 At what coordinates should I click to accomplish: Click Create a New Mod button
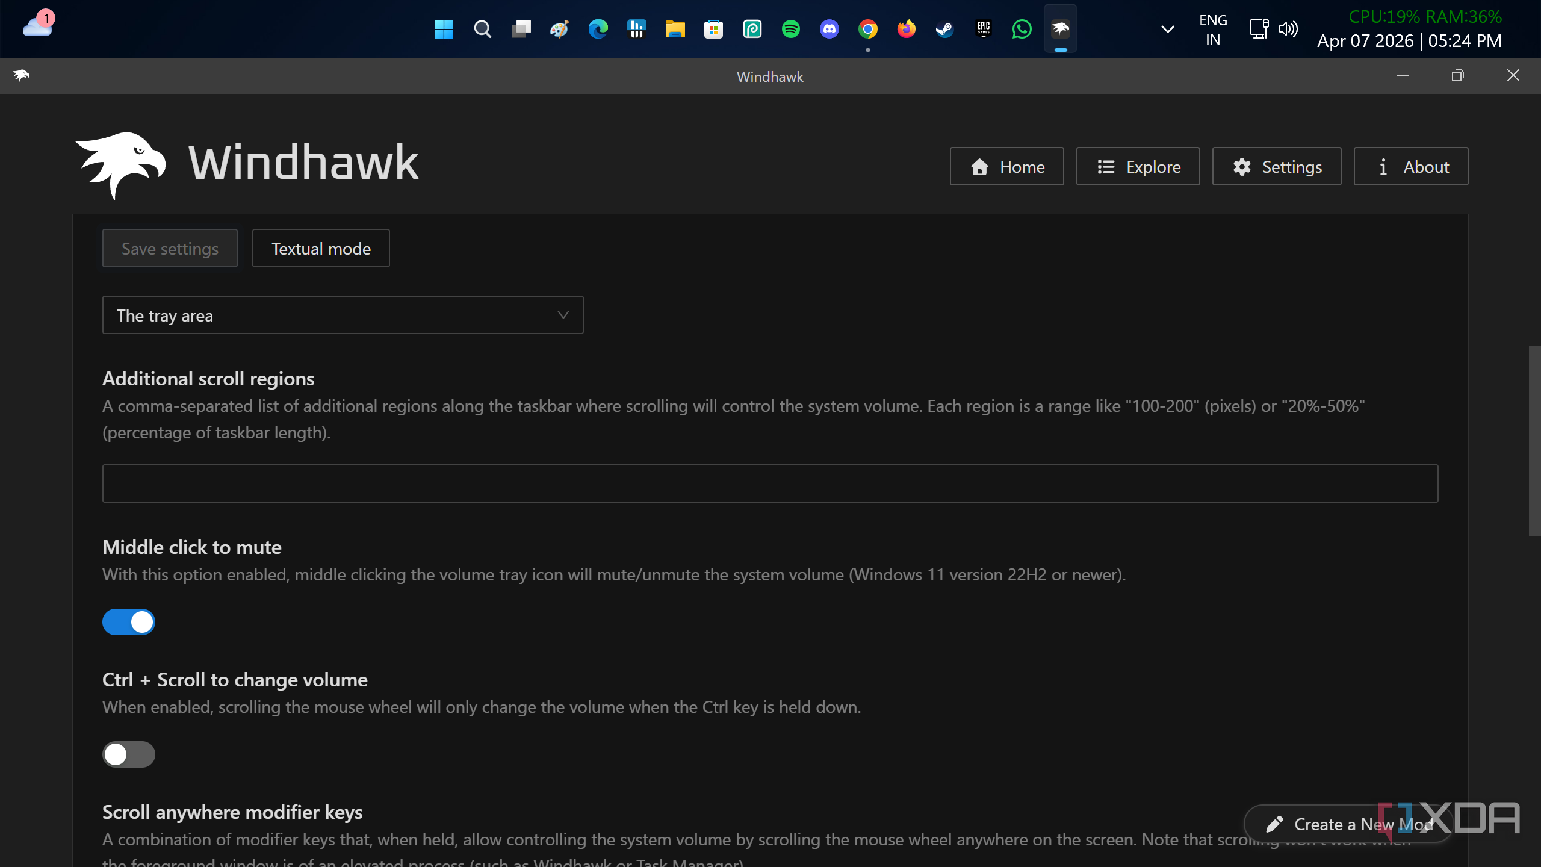[x=1348, y=824]
